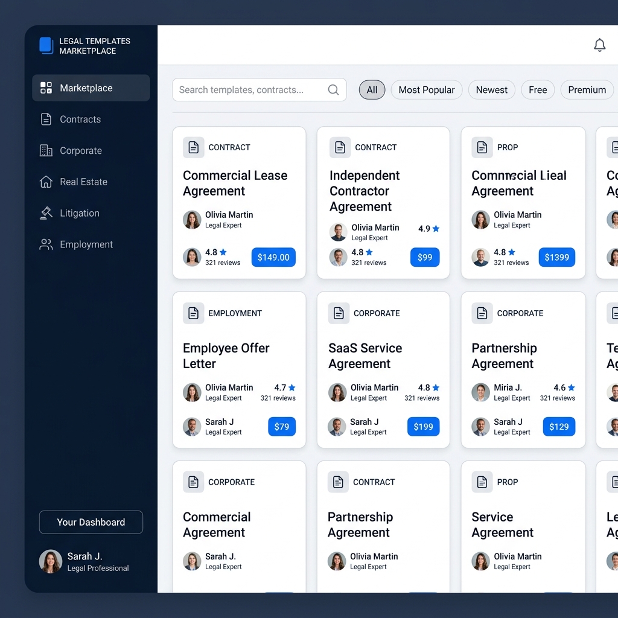Click the Corporate building icon in the sidebar
Screen dimensions: 618x618
click(46, 150)
